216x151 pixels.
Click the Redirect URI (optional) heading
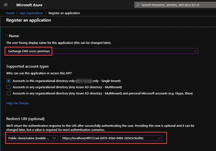click(25, 119)
